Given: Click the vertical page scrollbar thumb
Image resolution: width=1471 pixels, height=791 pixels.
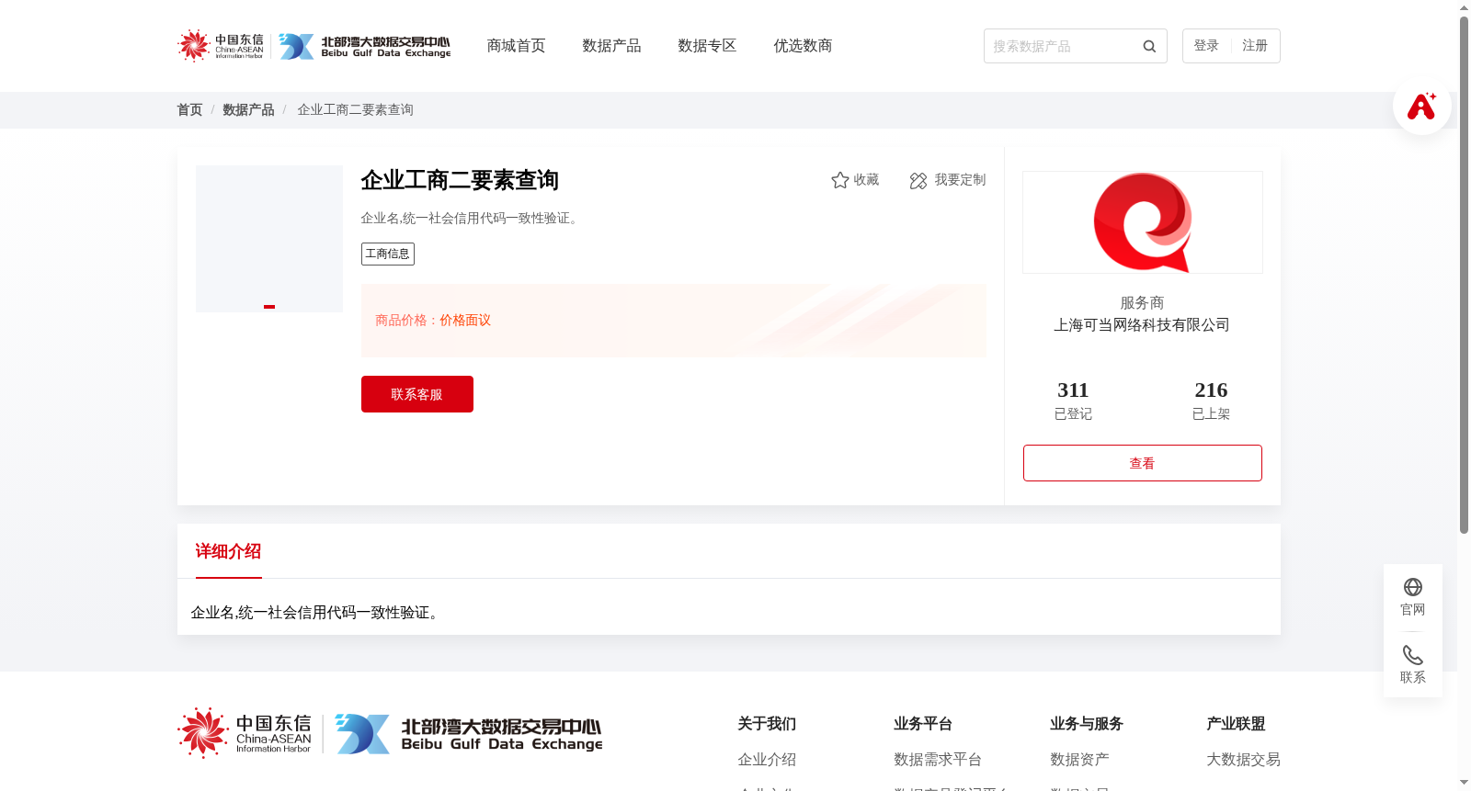Looking at the screenshot, I should click(1464, 275).
